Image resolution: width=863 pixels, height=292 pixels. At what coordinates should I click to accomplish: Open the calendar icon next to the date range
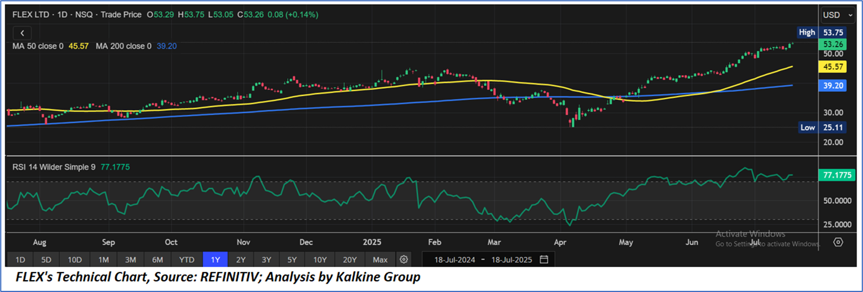[x=544, y=259]
